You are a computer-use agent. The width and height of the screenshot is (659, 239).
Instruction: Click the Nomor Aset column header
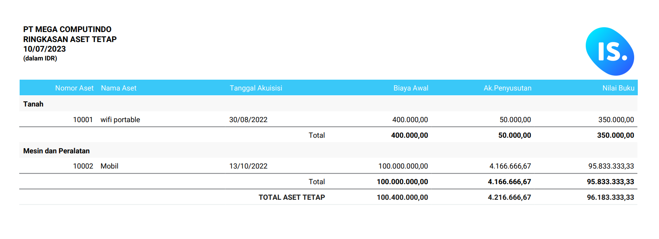[x=74, y=88]
